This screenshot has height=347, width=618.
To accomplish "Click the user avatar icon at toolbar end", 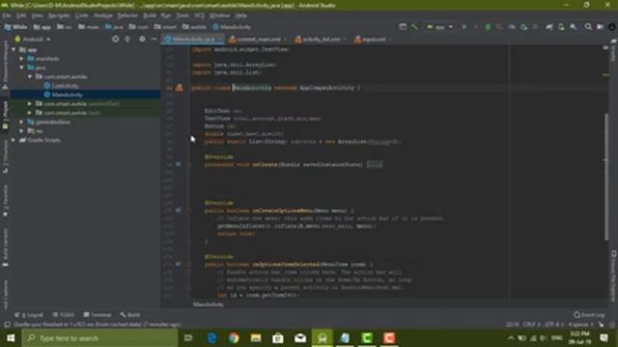I will coord(612,27).
